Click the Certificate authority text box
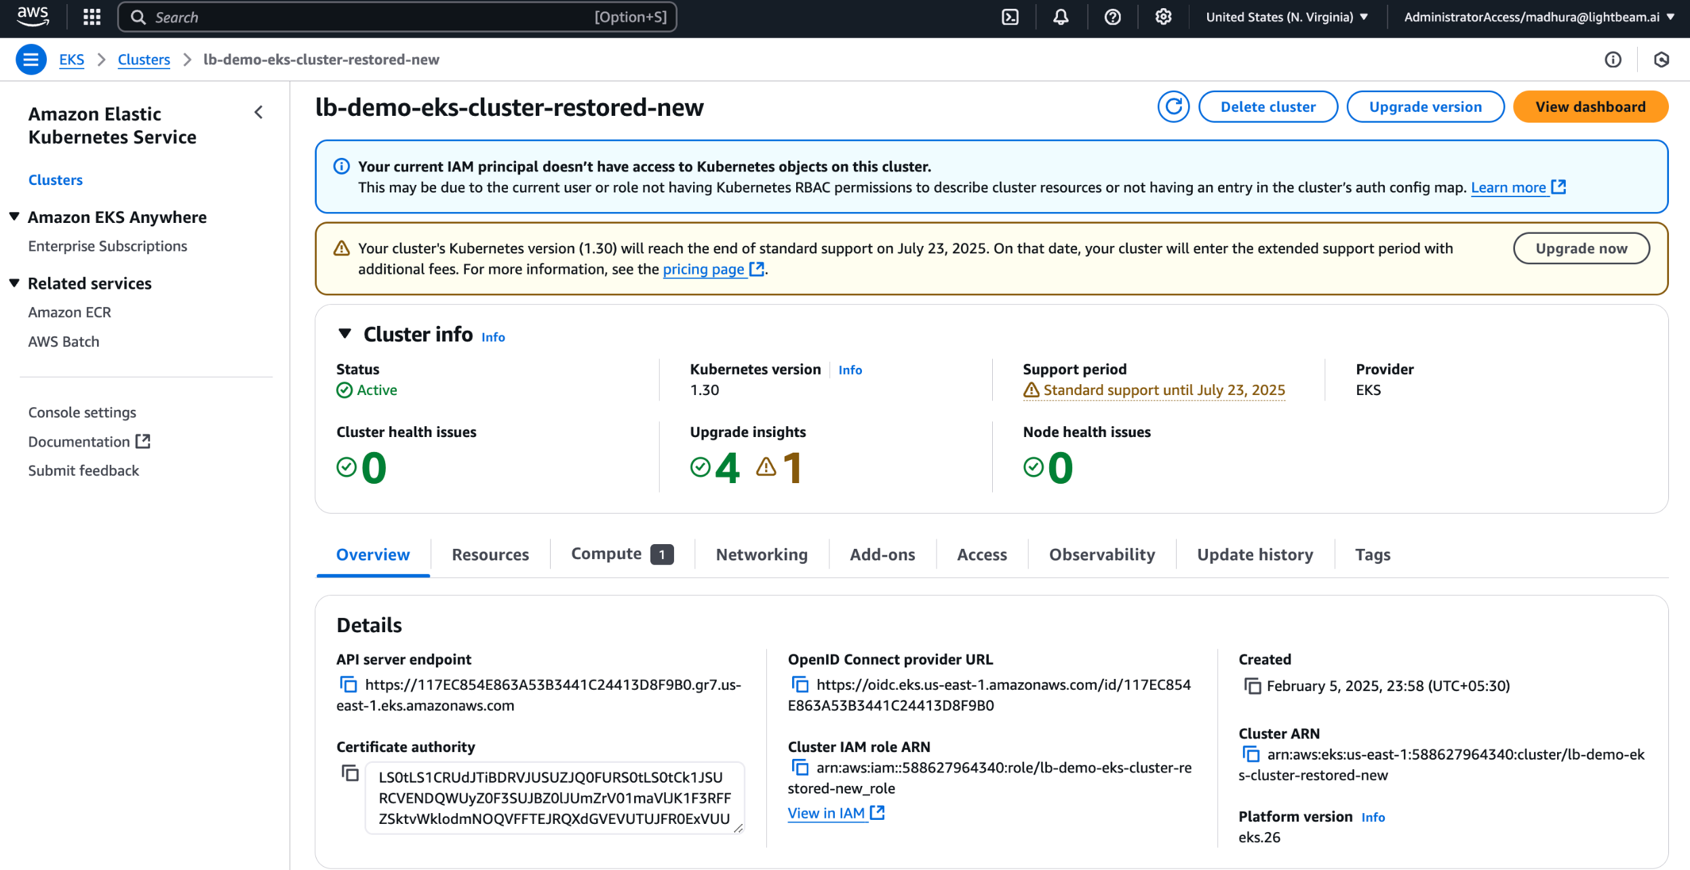Screen dimensions: 1690x870 click(x=555, y=797)
